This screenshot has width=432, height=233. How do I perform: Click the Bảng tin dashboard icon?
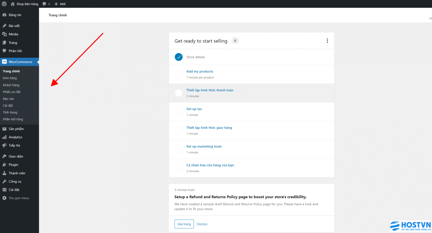pyautogui.click(x=4, y=15)
